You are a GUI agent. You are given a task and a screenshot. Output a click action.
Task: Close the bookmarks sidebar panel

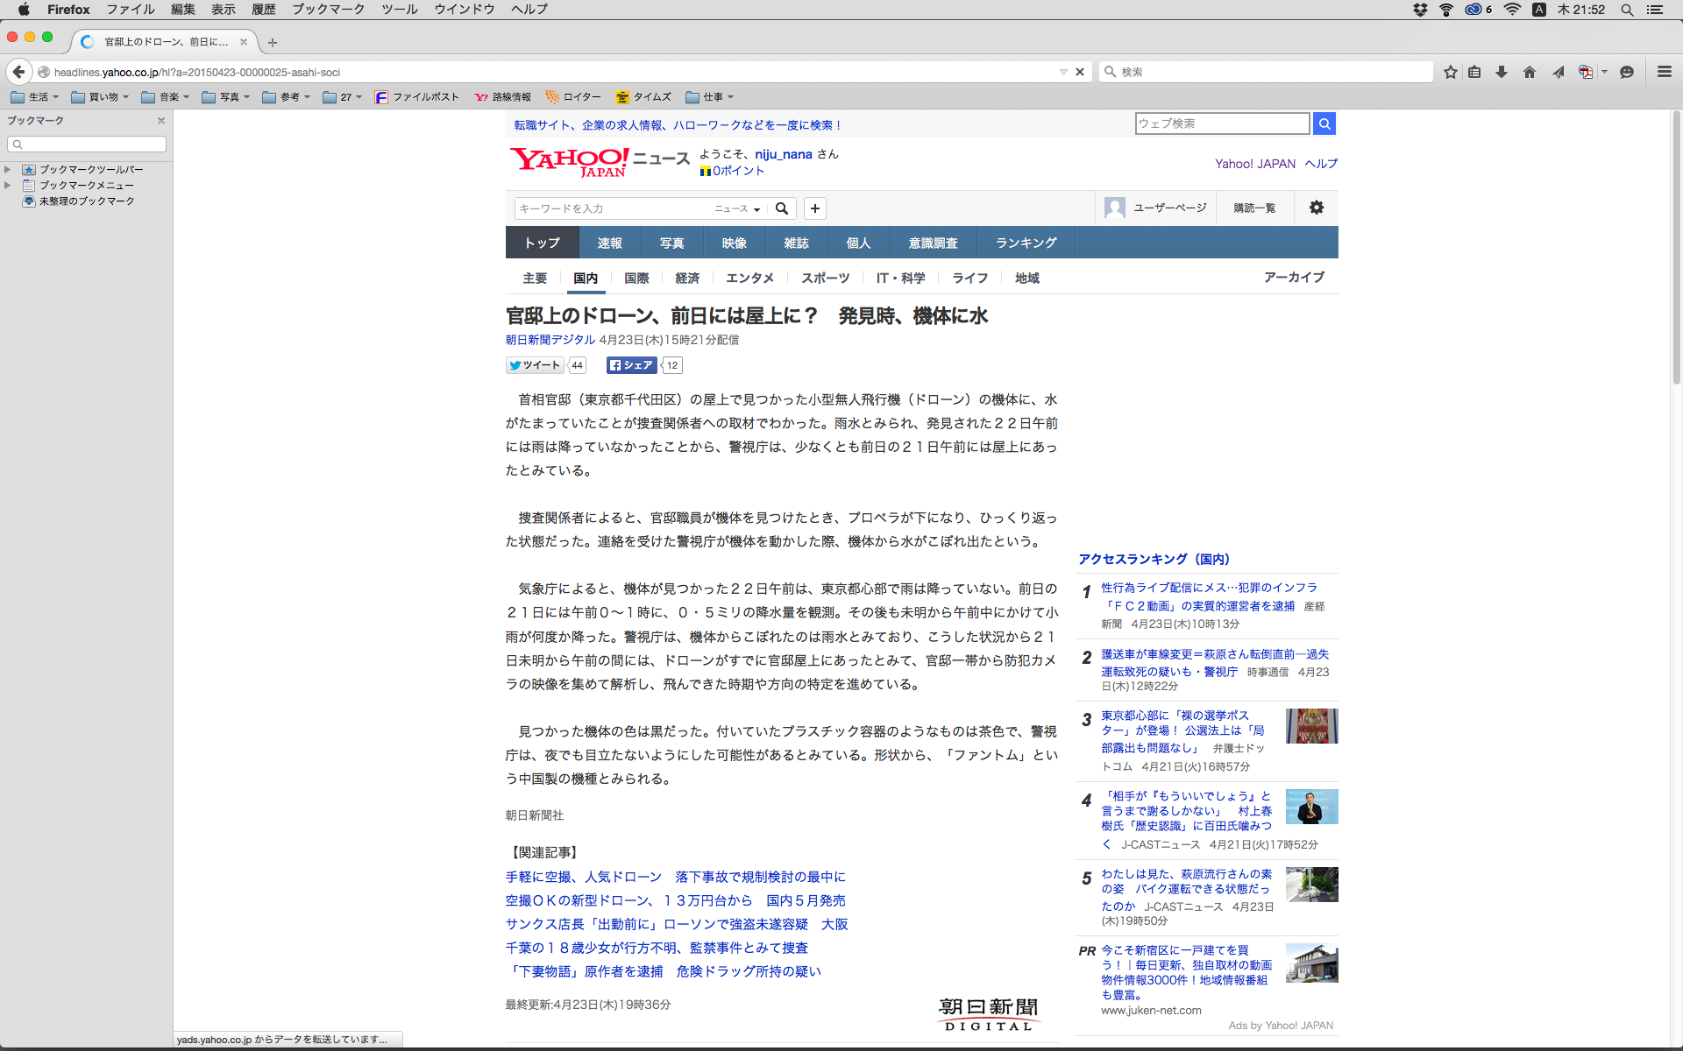point(161,121)
